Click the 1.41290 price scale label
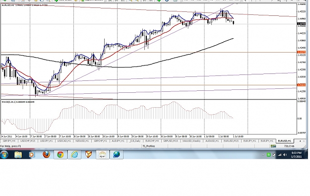Screen dimensions: 310x196 click(x=302, y=91)
